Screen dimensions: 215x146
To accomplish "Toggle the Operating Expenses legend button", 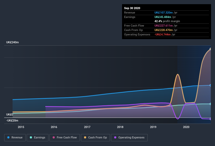I will [x=129, y=138].
